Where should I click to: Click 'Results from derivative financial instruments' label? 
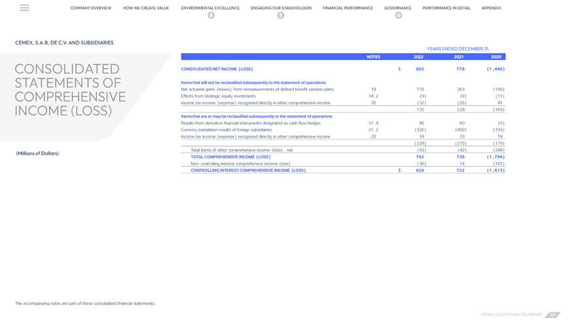(251, 123)
